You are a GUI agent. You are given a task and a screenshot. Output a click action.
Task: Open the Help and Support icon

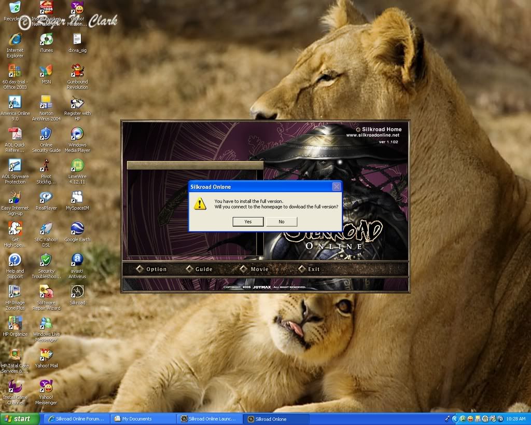tap(15, 266)
